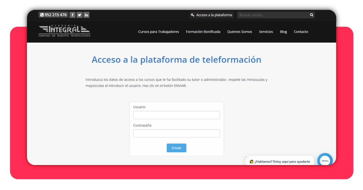363x190 pixels.
Task: Open the Facebook social icon
Action: [x=72, y=15]
